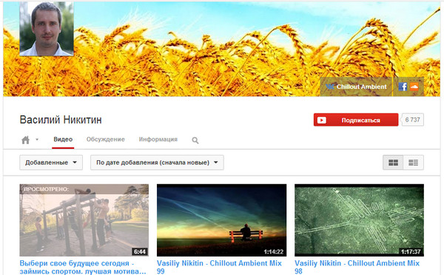Open the SoundCloud icon link

[414, 87]
